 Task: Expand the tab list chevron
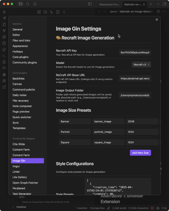point(158,4)
